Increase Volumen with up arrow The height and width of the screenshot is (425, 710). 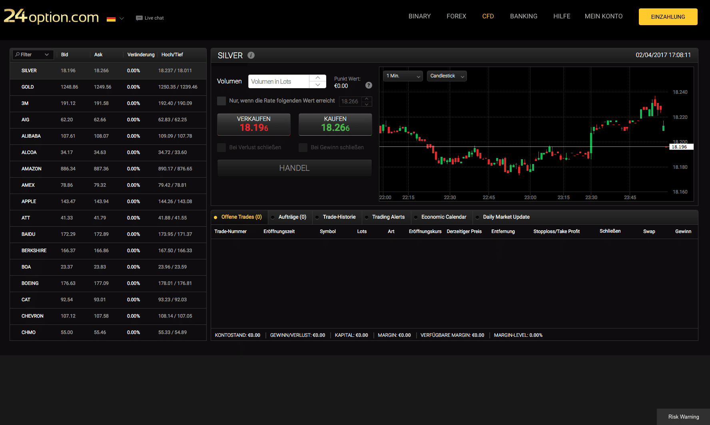click(318, 78)
